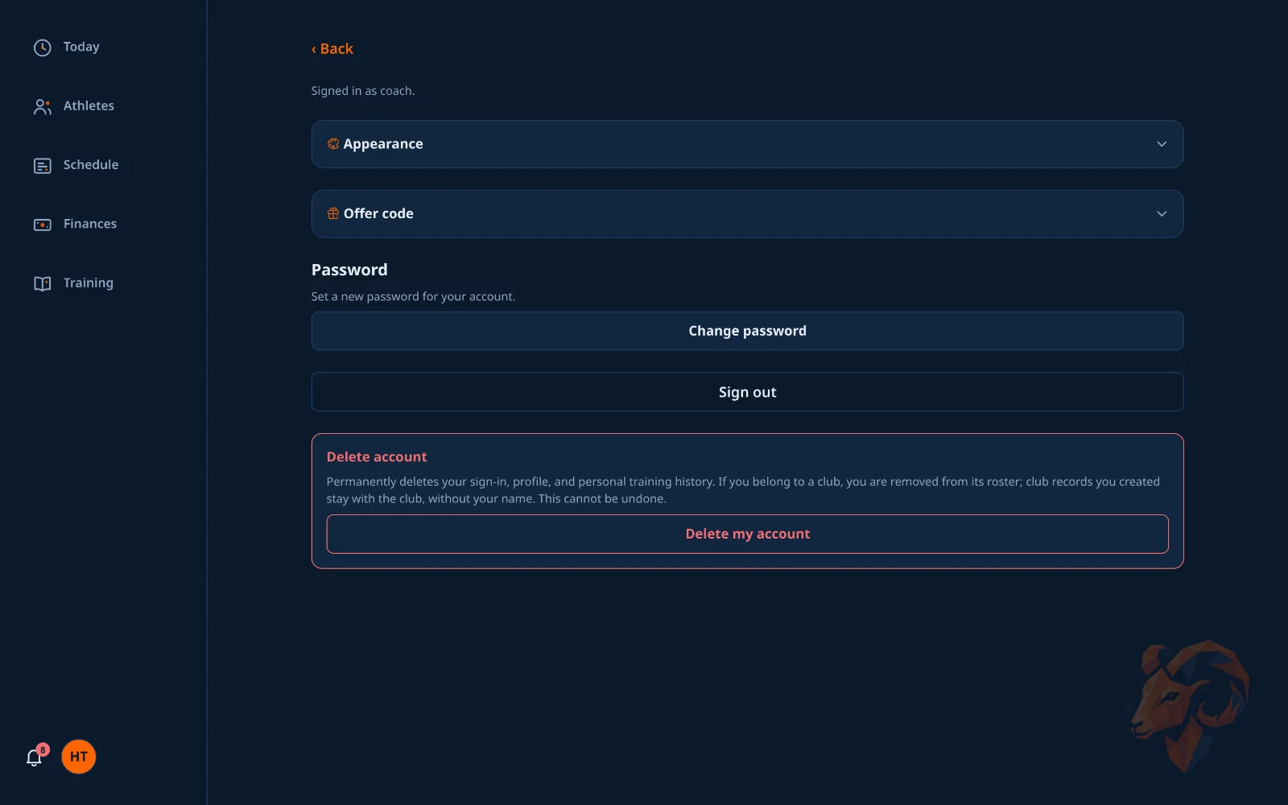This screenshot has height=805, width=1288.
Task: Click the Appearance section title
Action: (383, 144)
